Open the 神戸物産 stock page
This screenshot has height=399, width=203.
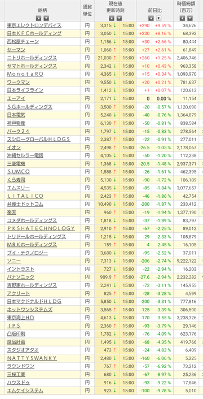(16, 123)
